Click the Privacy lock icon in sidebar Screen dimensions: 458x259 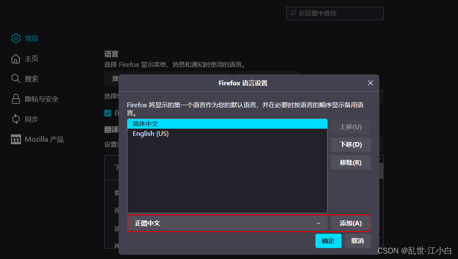tap(16, 99)
